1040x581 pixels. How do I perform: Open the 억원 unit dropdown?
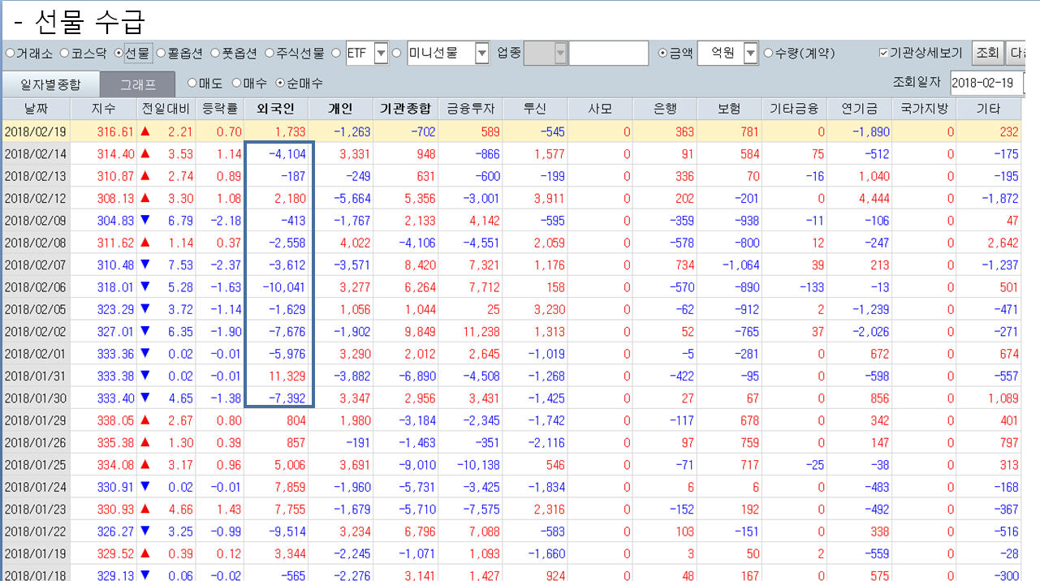pyautogui.click(x=750, y=54)
